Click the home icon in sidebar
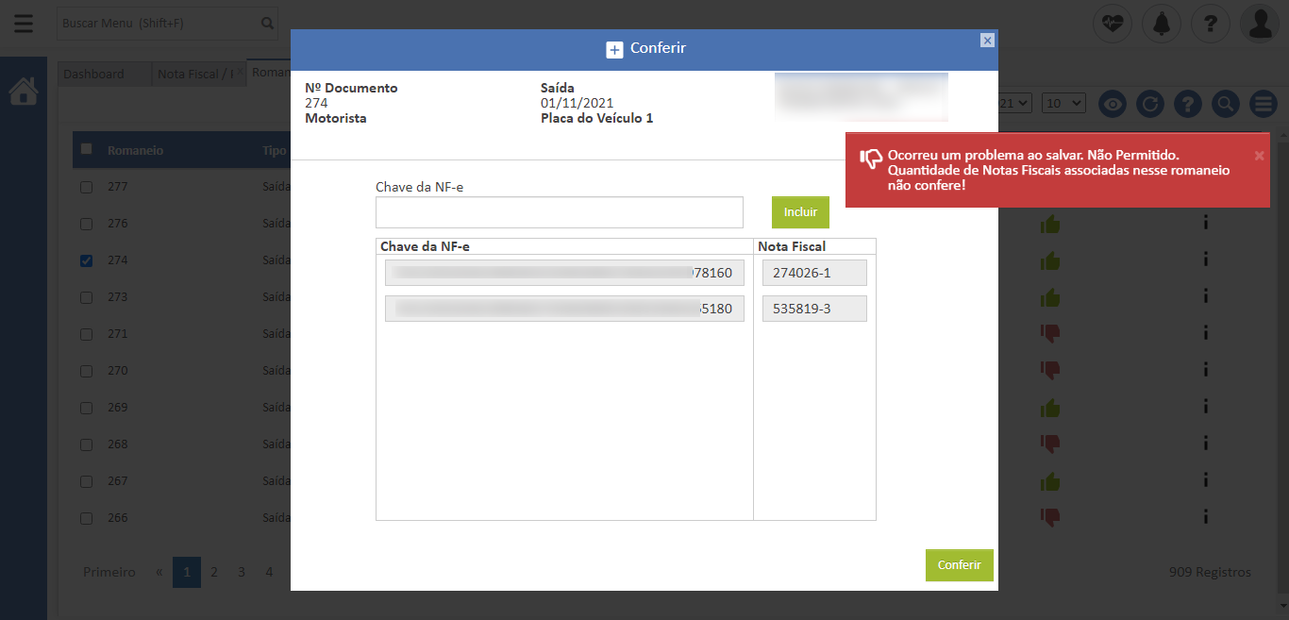The height and width of the screenshot is (620, 1289). 24,92
